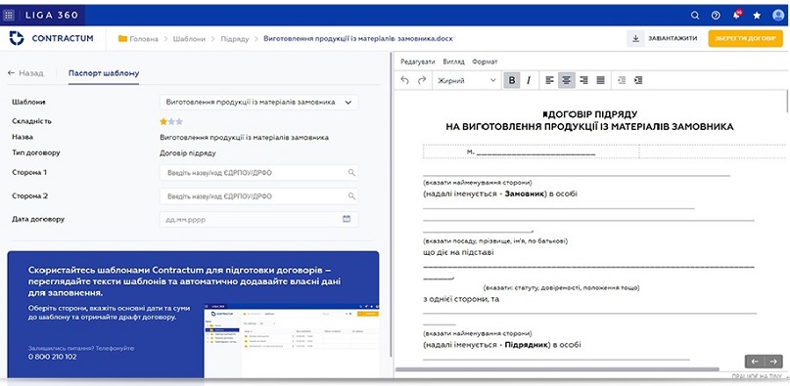Click the left arrow navigation button in editor
This screenshot has height=386, width=790.
(754, 362)
